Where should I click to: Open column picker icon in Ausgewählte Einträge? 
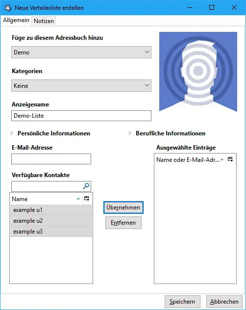230,159
